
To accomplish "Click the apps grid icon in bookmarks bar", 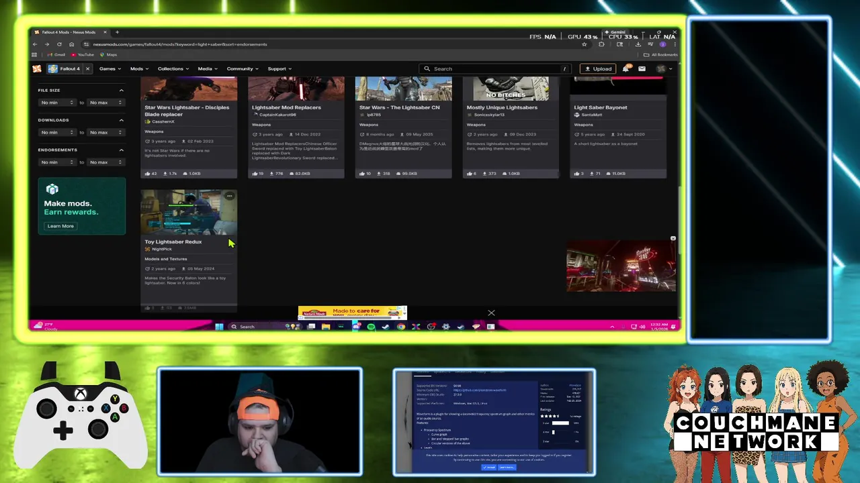I will point(35,55).
